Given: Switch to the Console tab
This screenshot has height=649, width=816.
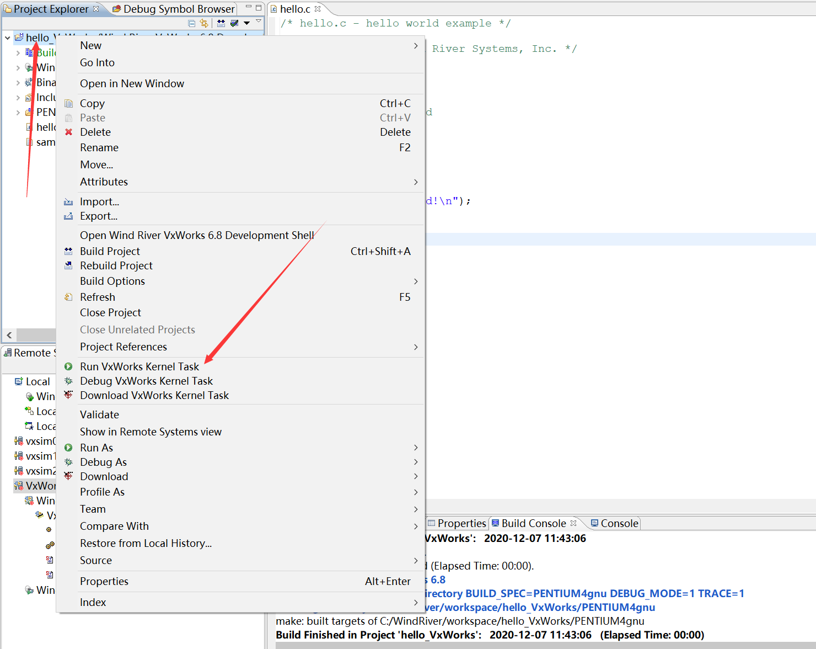Looking at the screenshot, I should (614, 523).
